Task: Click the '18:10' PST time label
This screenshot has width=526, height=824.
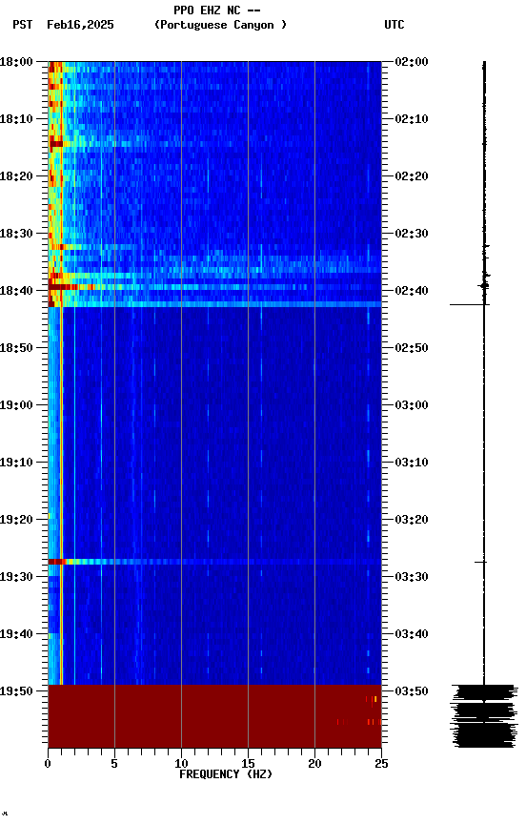Action: (x=16, y=119)
